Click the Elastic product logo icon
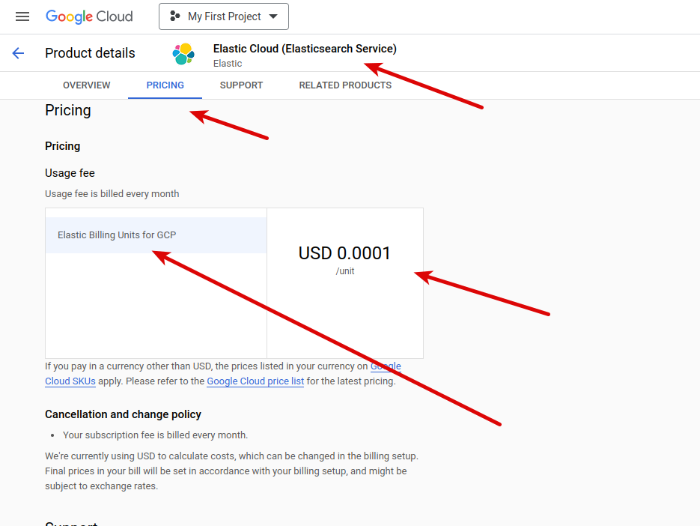 click(183, 54)
